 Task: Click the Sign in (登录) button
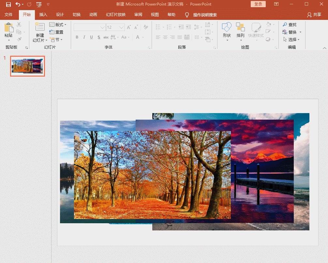tap(258, 4)
